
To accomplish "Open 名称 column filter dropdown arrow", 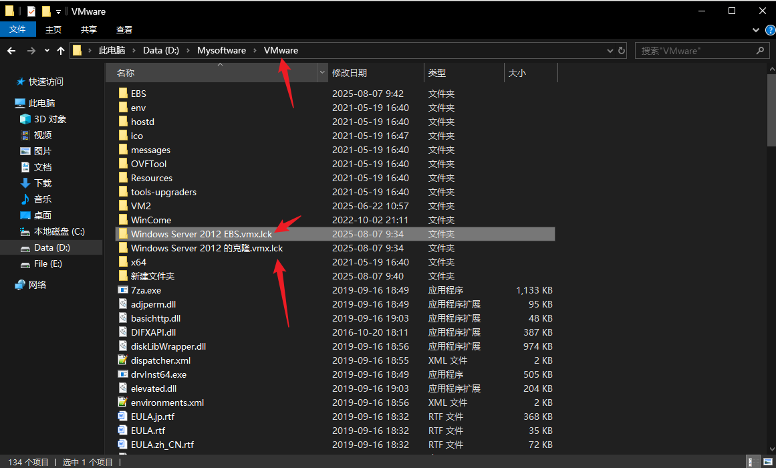I will coord(323,73).
